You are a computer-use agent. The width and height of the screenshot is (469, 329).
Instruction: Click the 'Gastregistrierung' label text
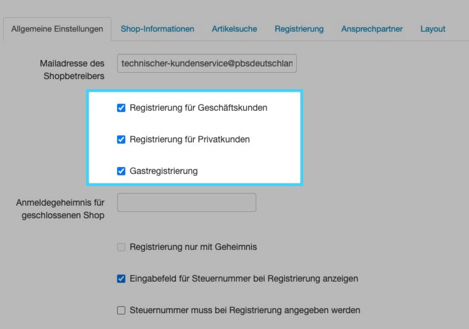pos(163,171)
